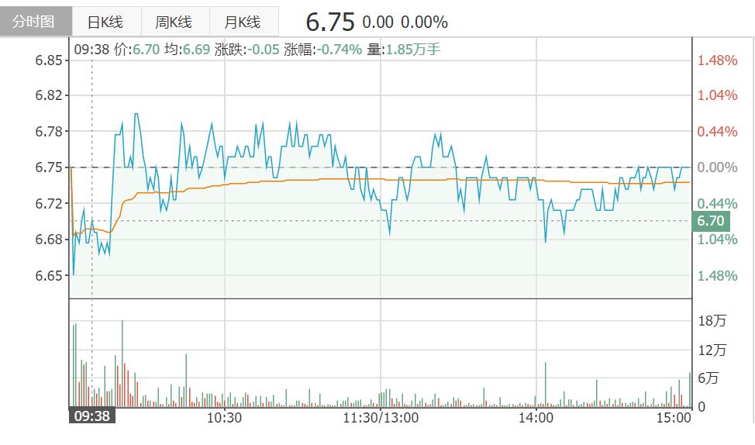Click the 量:1.85万手 volume readout

[403, 50]
